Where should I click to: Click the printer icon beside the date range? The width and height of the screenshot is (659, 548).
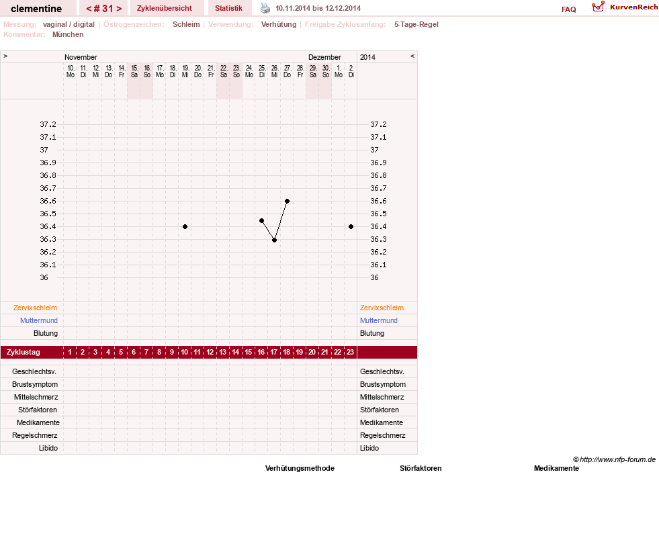265,8
